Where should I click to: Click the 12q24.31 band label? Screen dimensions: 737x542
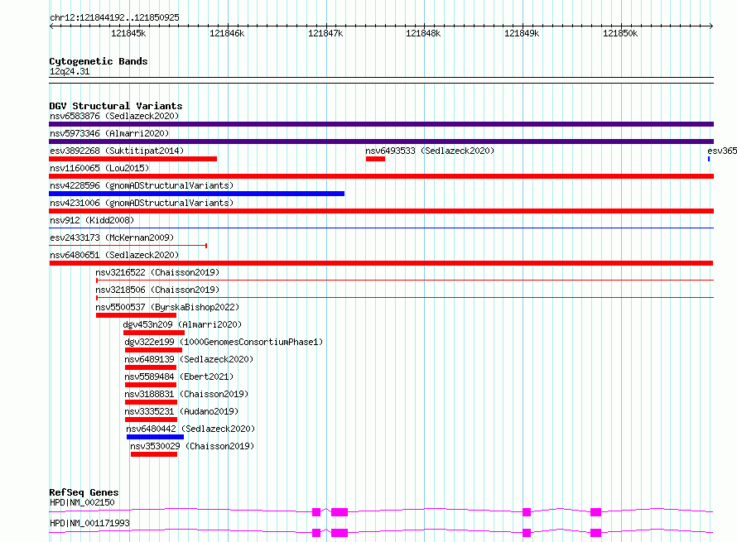[70, 71]
